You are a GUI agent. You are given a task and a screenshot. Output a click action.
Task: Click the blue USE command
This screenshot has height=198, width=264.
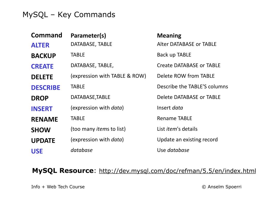click(37, 151)
